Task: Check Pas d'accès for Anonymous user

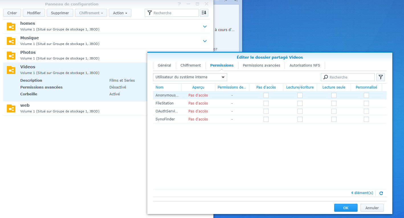Action: point(266,95)
